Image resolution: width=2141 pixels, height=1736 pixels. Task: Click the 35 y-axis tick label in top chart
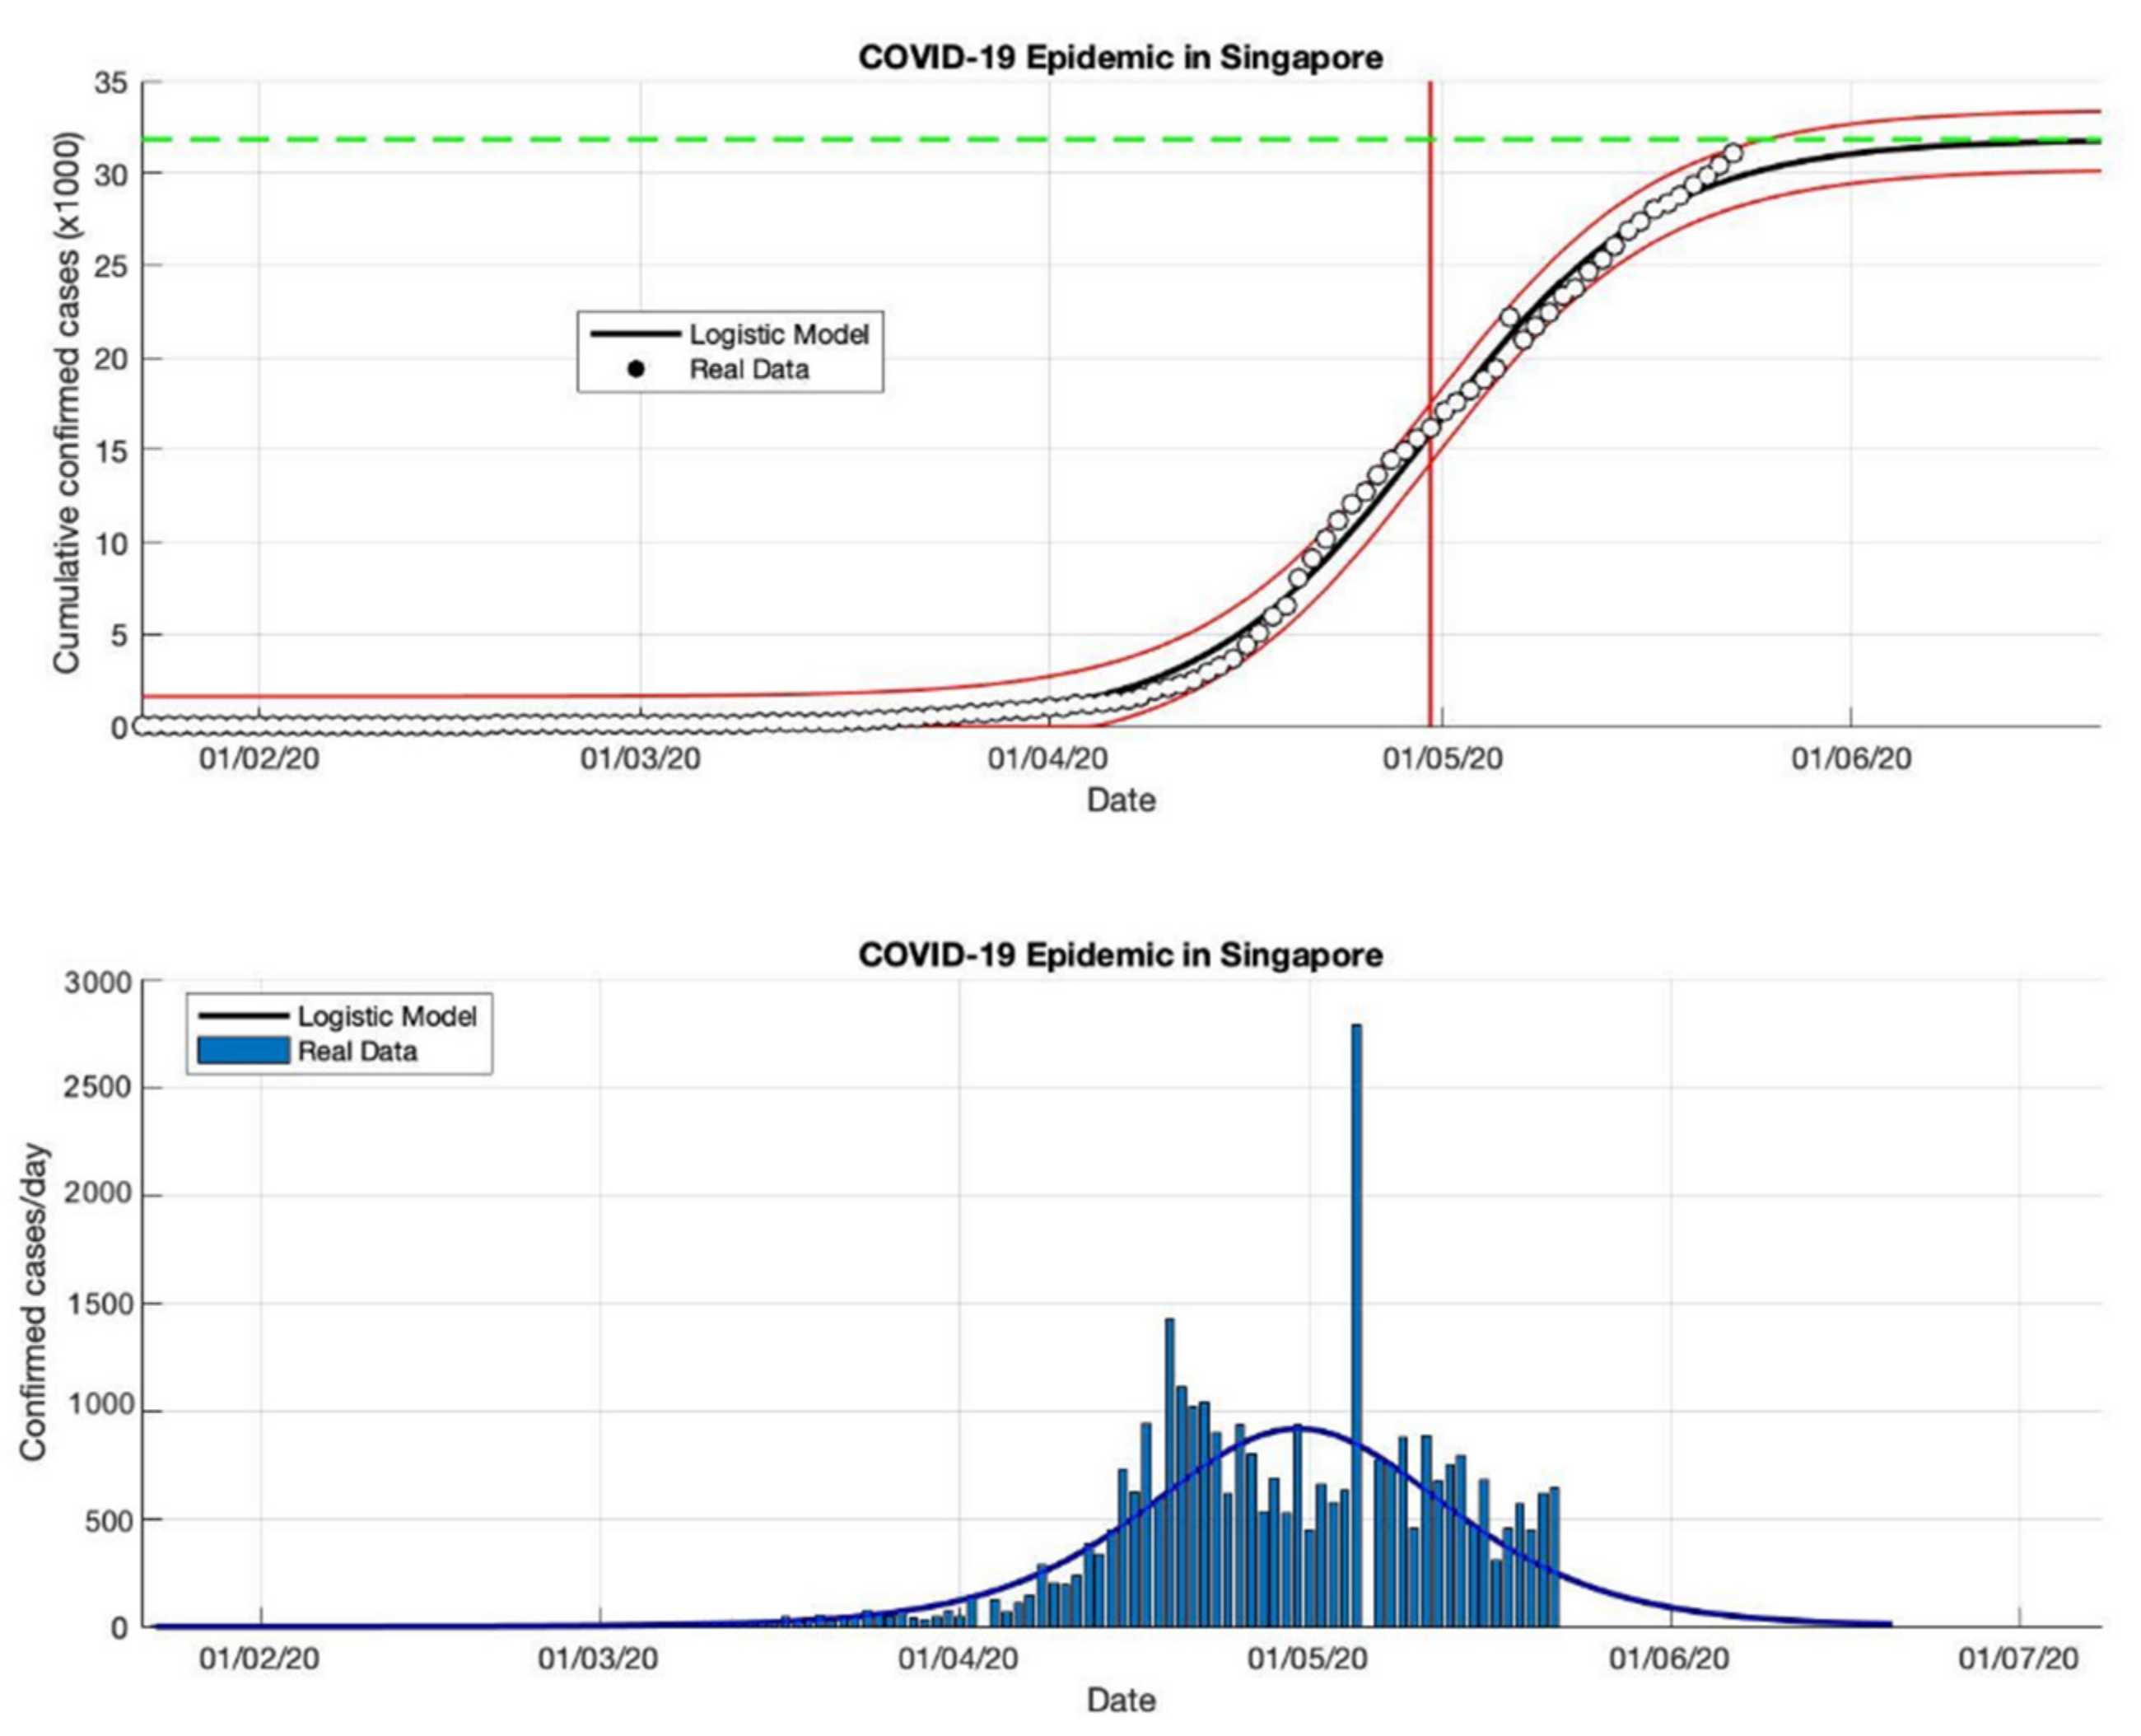[110, 83]
